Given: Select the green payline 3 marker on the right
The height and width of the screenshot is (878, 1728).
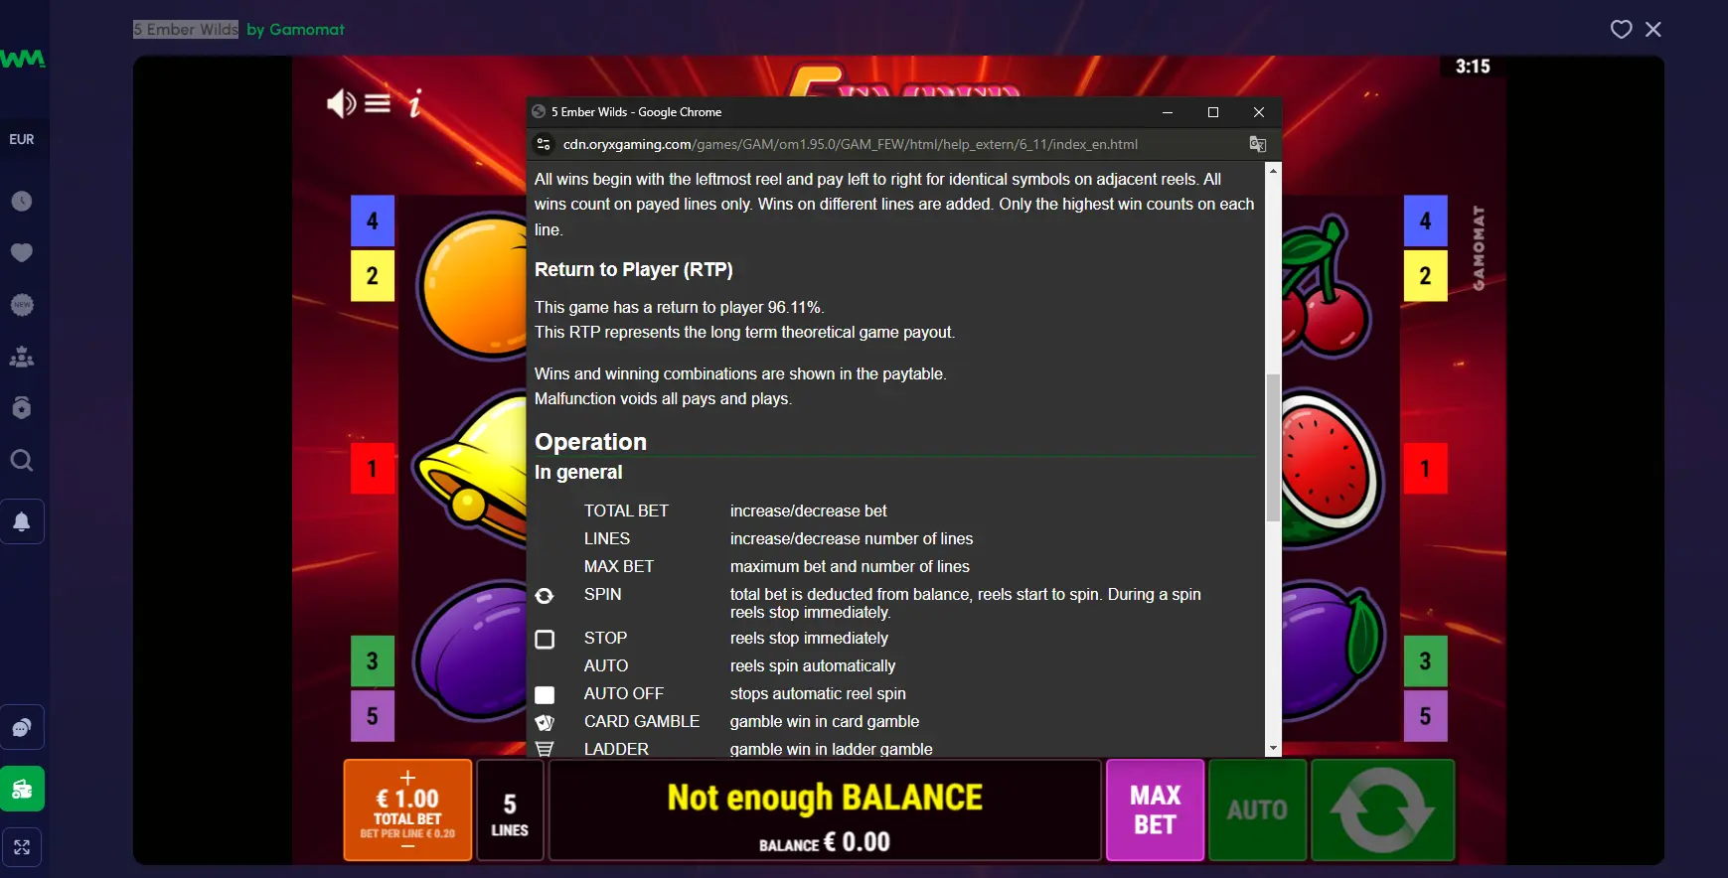Looking at the screenshot, I should point(1425,661).
